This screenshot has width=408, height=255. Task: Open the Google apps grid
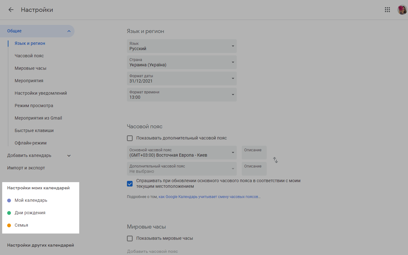(x=387, y=10)
